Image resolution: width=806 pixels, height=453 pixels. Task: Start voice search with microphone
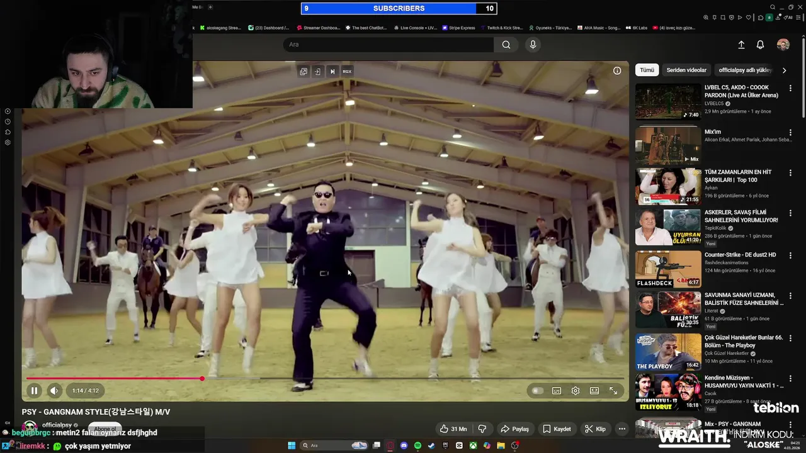[x=533, y=45]
